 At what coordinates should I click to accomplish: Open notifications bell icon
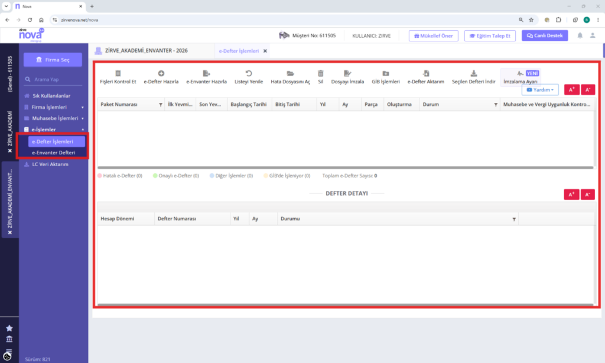580,35
